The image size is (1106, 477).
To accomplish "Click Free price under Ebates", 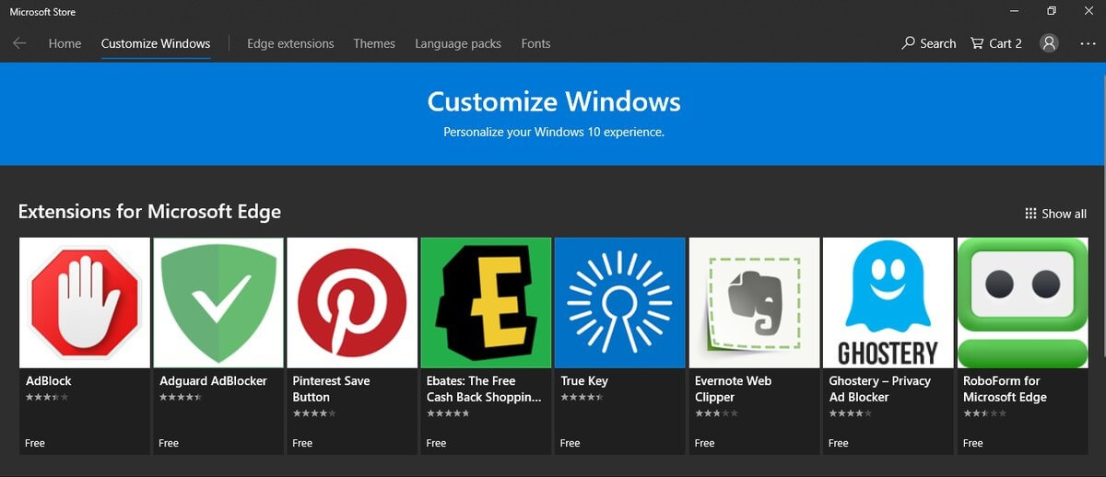I will coord(436,443).
